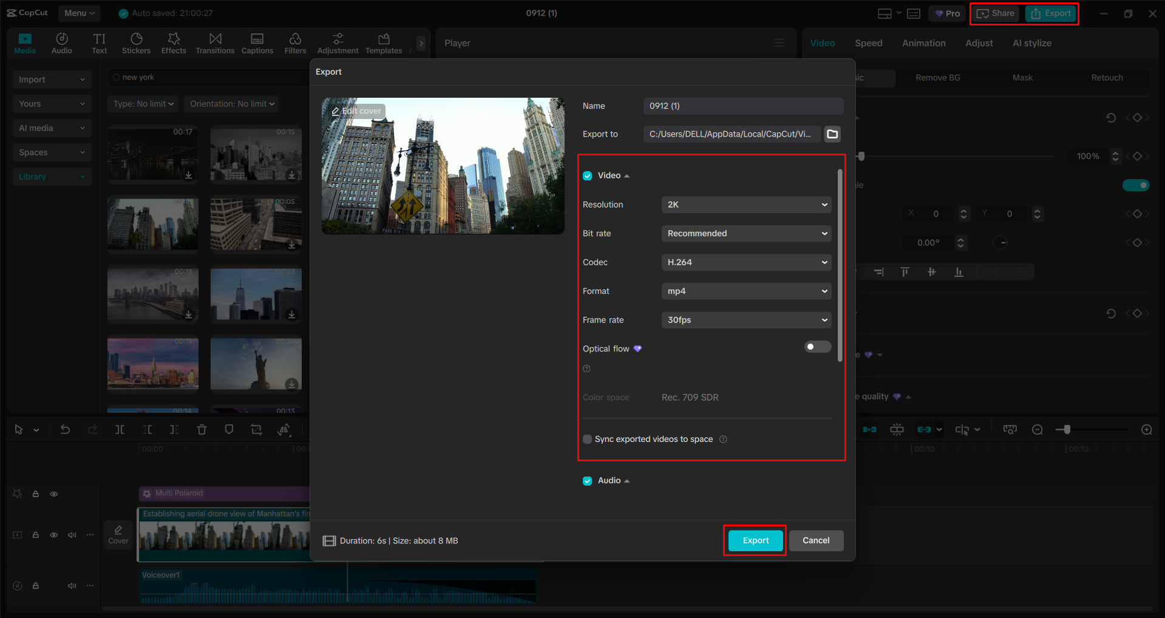Select the Media panel icon

pyautogui.click(x=24, y=42)
